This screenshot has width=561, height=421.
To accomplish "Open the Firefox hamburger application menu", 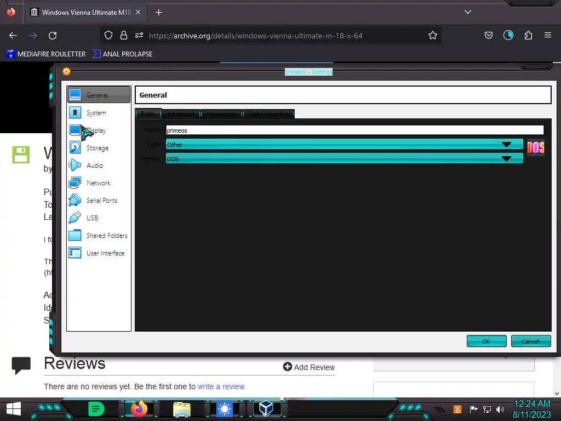I will click(x=547, y=36).
